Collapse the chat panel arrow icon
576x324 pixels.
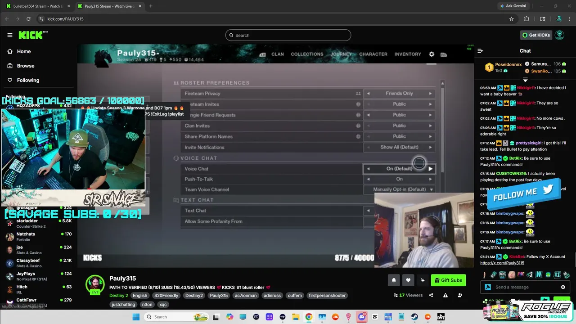coord(480,51)
